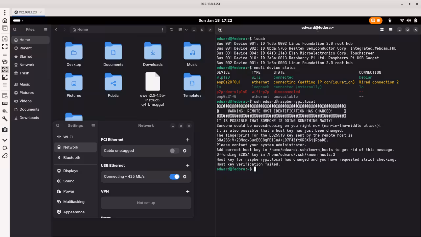Collapse the sidebar with the chevron-down icon
Screen dimensions: 421x237
[5, 140]
